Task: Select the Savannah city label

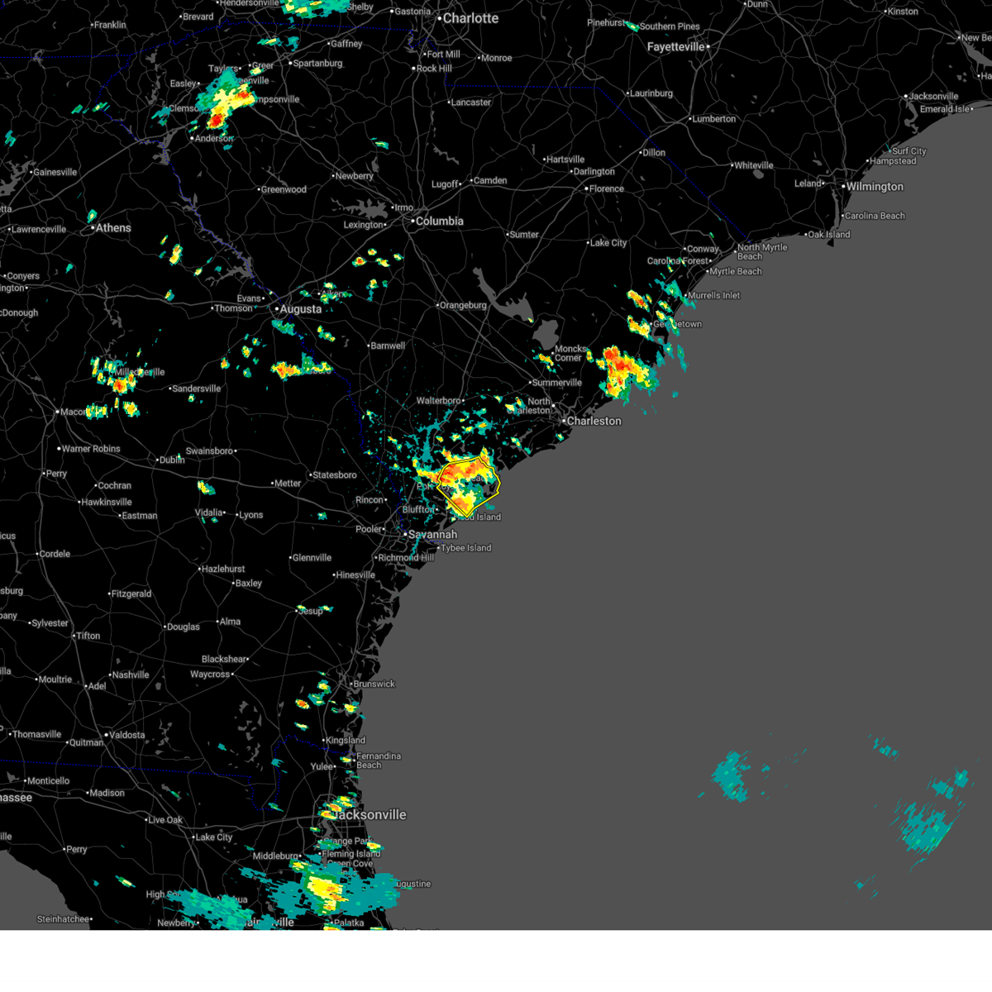Action: tap(432, 535)
